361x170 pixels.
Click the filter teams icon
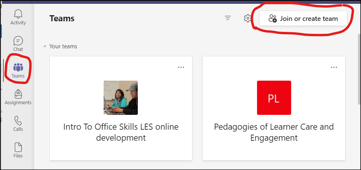pos(228,18)
